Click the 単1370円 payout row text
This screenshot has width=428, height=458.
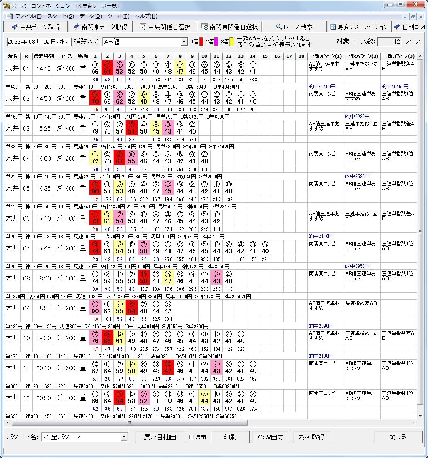[15, 296]
